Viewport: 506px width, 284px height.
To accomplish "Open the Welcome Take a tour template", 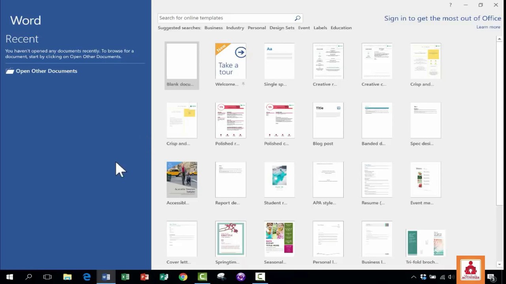I will [x=230, y=65].
